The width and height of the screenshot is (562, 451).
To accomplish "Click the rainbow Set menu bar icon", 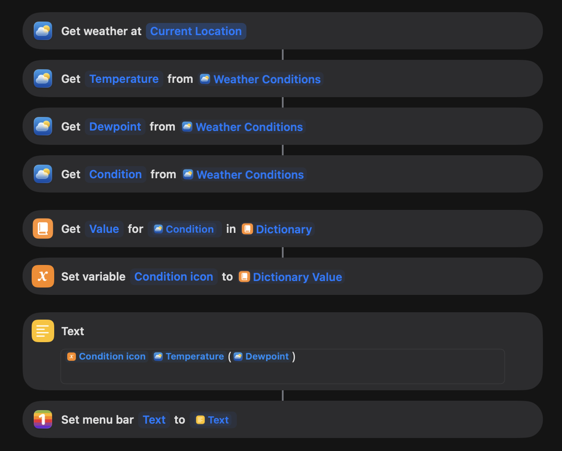I will (43, 419).
